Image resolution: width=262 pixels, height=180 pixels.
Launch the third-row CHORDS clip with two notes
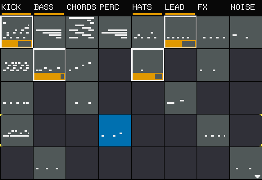(x=82, y=97)
